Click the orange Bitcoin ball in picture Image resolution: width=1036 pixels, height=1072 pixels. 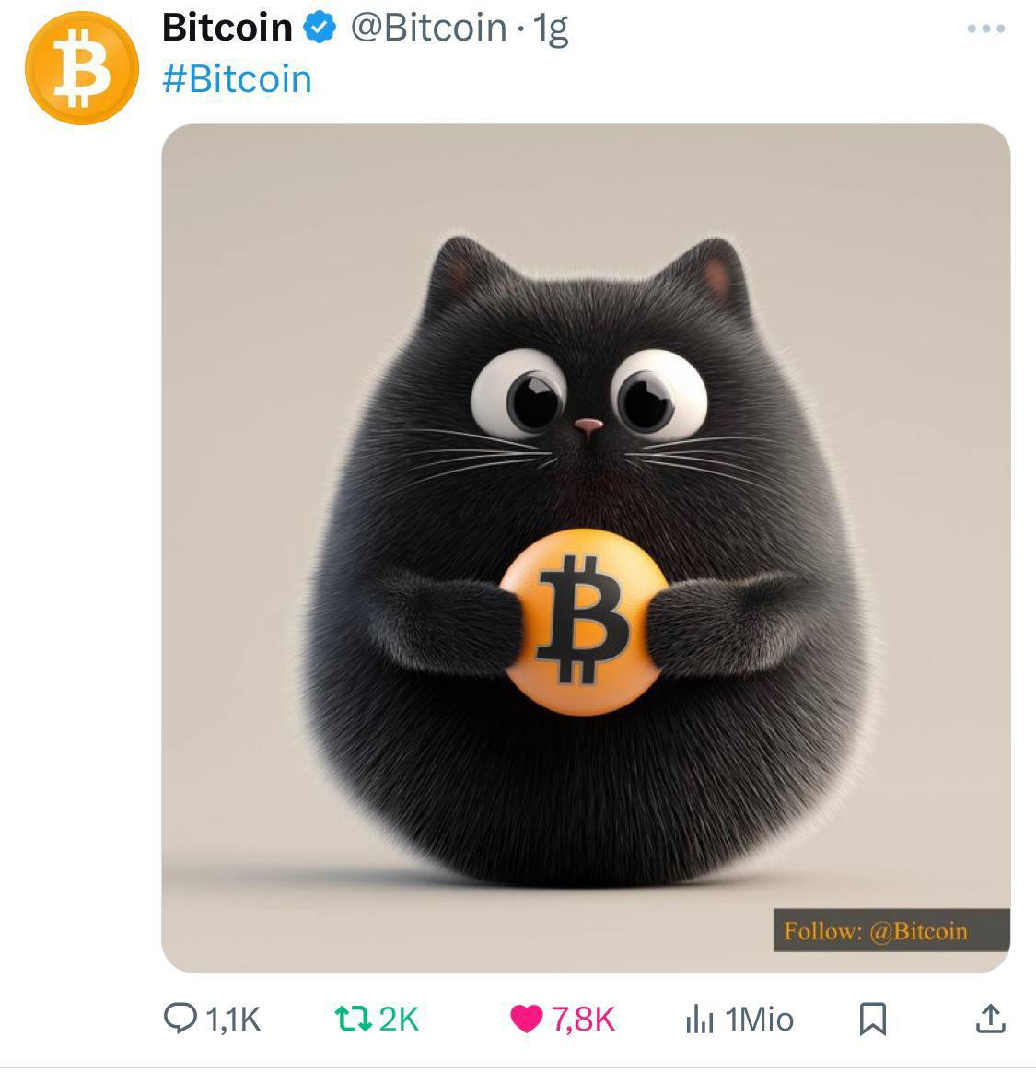(583, 622)
